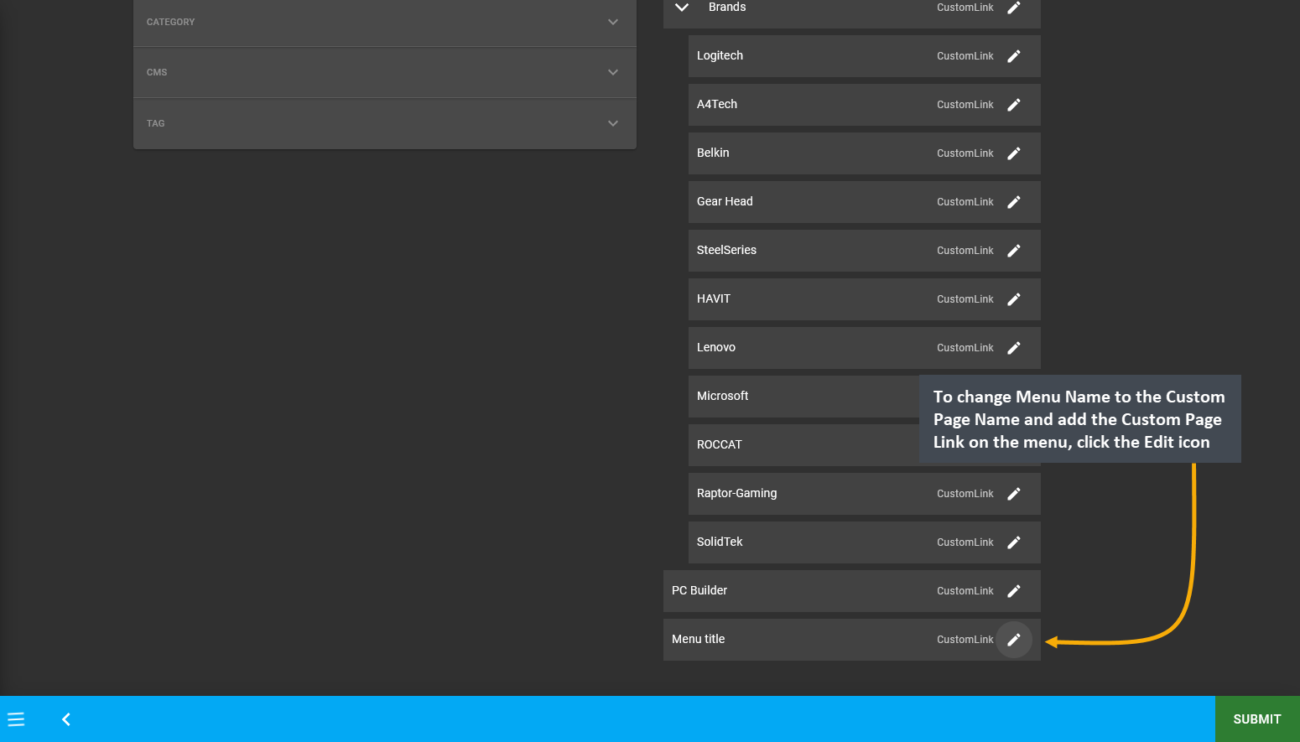Click CustomLink label on SolidTek row
The image size is (1300, 742).
click(x=965, y=542)
